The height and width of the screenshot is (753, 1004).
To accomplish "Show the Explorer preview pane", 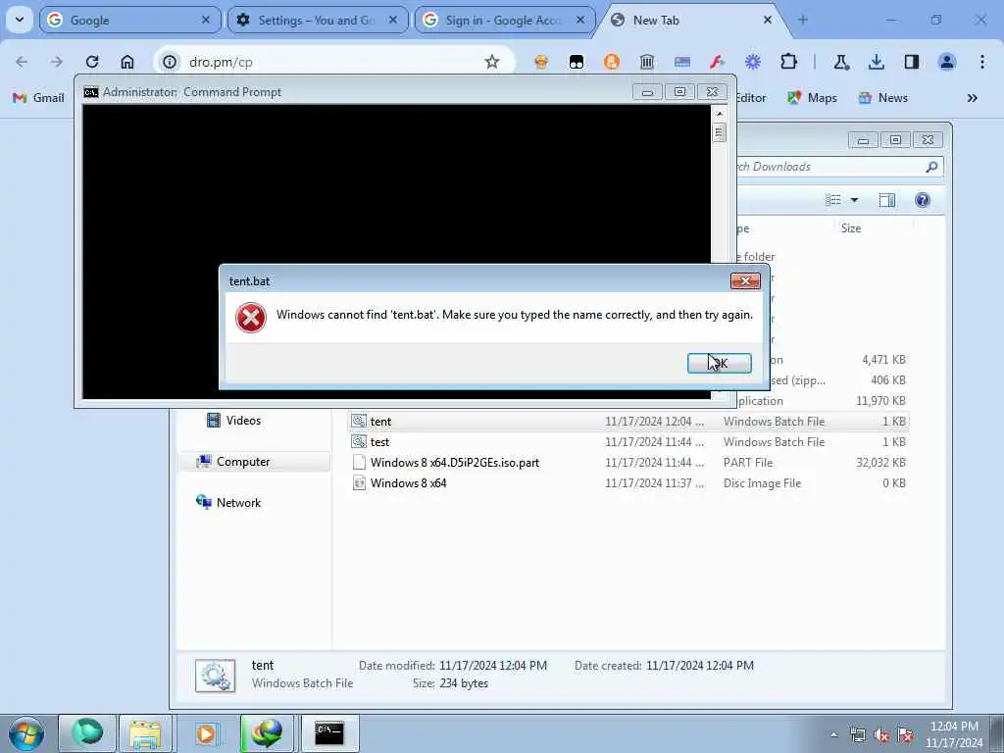I will point(886,200).
